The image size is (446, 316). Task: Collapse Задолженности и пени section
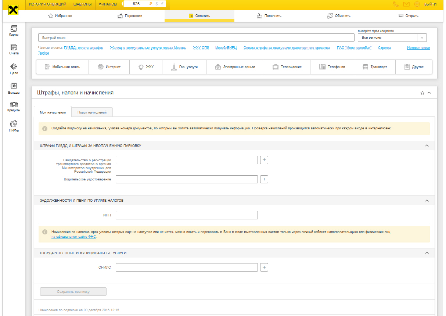point(427,201)
